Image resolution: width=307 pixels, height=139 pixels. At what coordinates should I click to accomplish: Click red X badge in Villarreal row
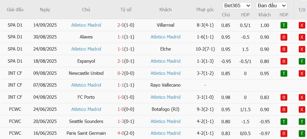tap(302, 25)
